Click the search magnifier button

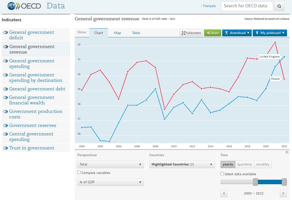click(x=279, y=6)
